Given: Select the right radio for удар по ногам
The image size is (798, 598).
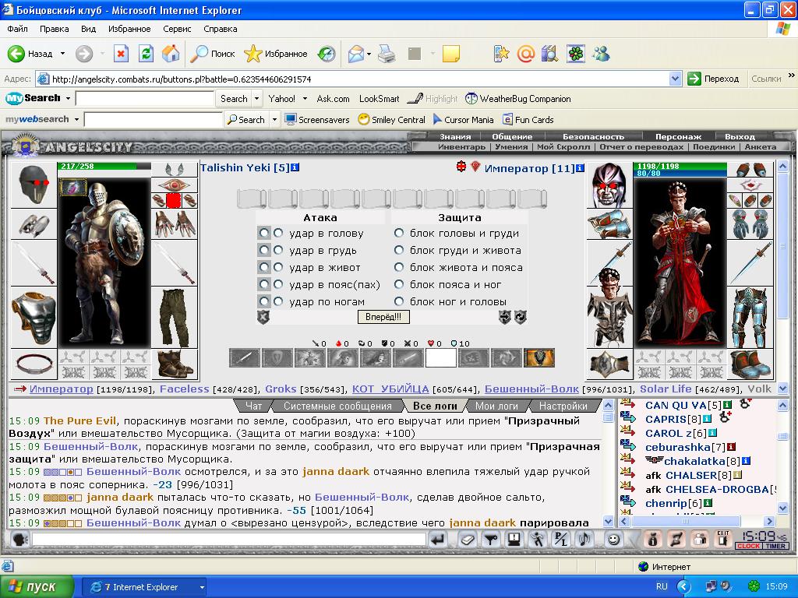Looking at the screenshot, I should point(278,301).
